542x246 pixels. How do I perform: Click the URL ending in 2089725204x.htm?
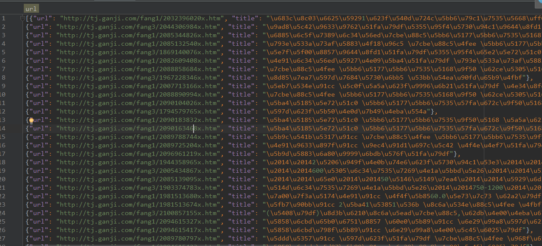click(138, 145)
